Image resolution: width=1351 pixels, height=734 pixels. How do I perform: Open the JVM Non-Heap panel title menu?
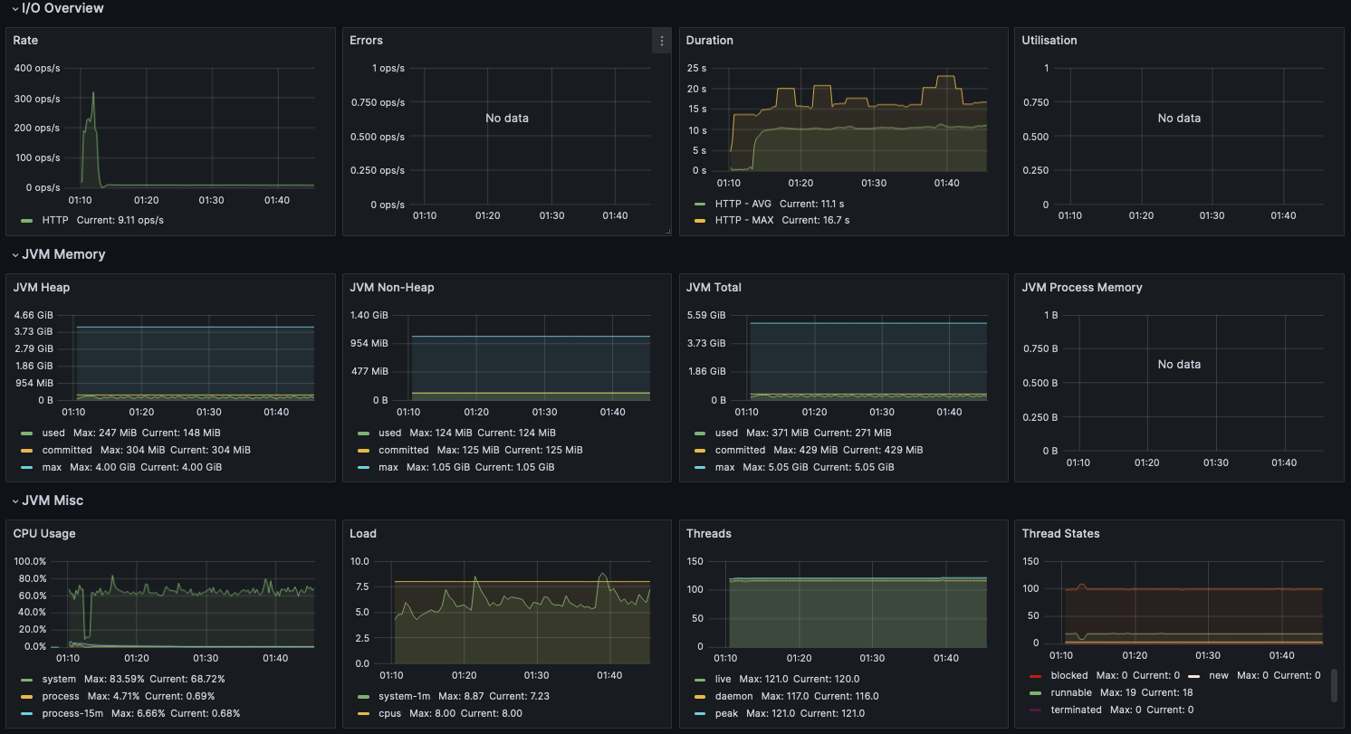tap(392, 288)
